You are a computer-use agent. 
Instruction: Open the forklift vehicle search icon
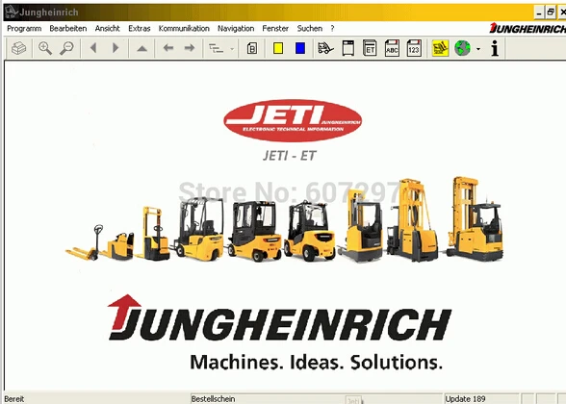coord(325,48)
